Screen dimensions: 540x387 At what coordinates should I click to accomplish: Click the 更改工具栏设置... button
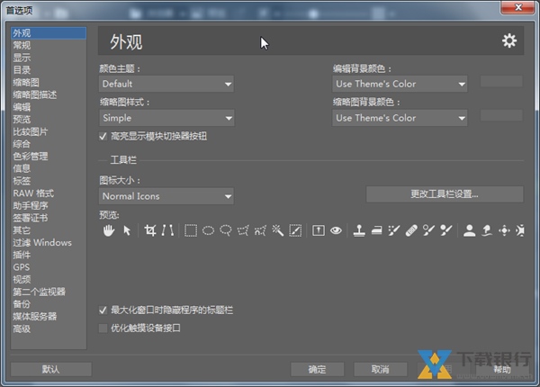(x=445, y=194)
